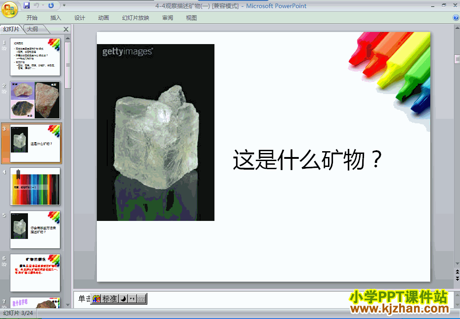Select the partially visible slide 7 thumbnail

pos(35,303)
